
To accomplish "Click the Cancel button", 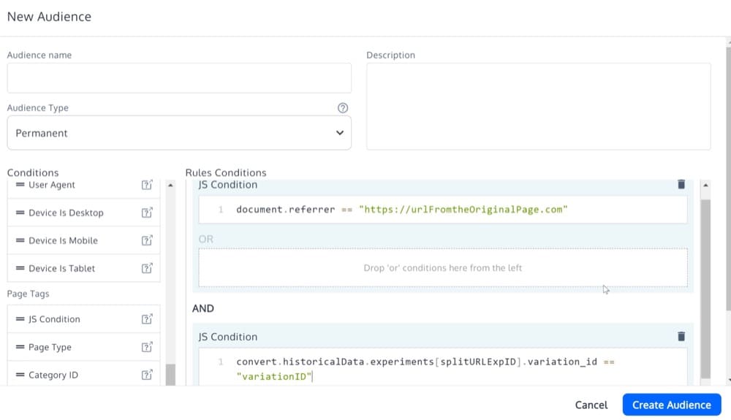I will [x=591, y=405].
